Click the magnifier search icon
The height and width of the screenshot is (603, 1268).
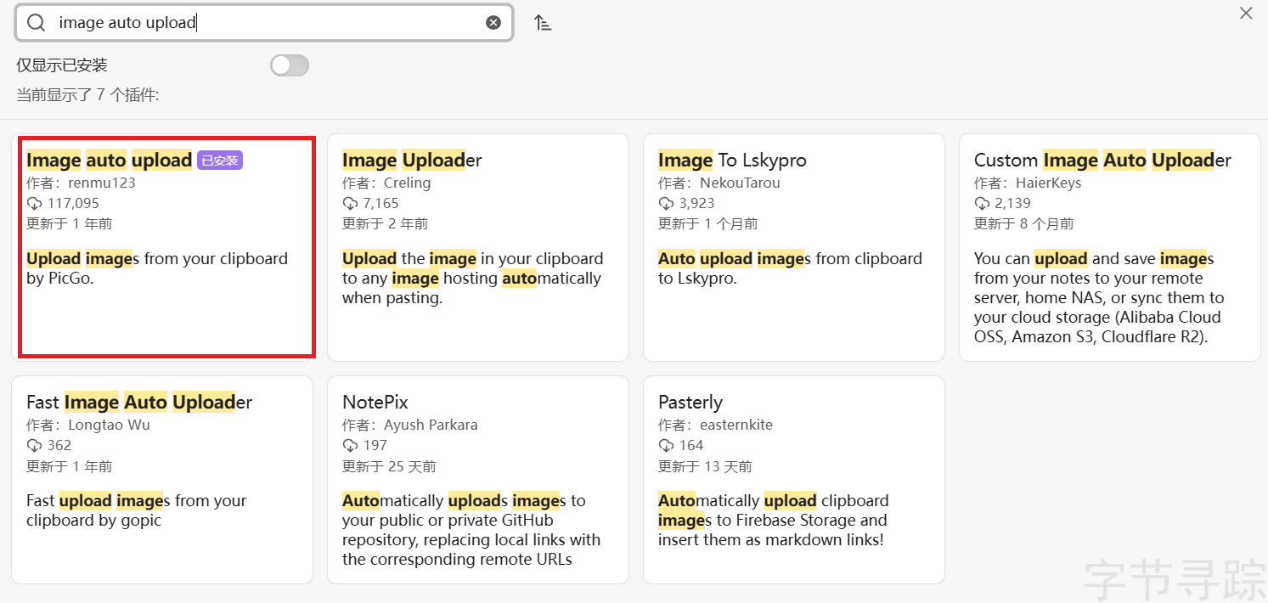(x=36, y=23)
